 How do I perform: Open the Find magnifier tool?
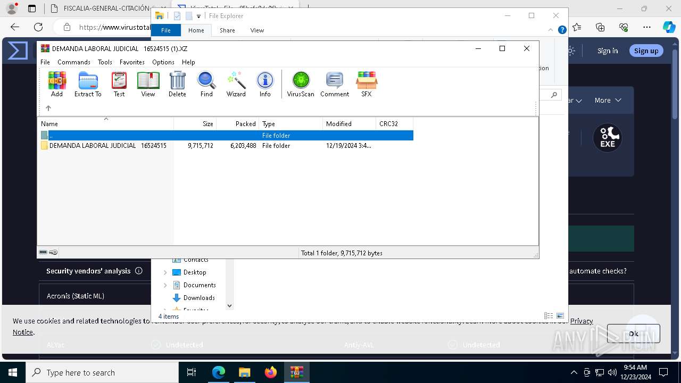pos(206,84)
